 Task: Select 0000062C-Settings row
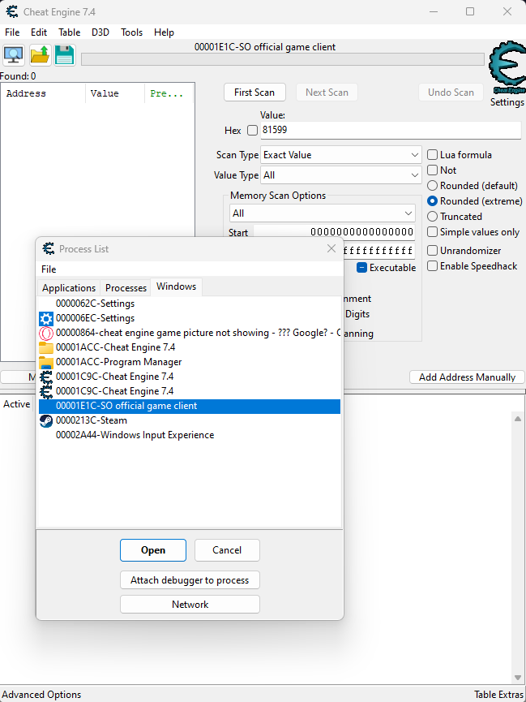[189, 304]
